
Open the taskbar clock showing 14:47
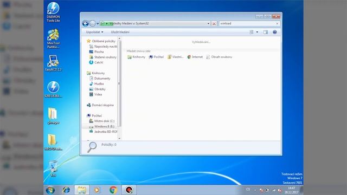tap(292, 190)
